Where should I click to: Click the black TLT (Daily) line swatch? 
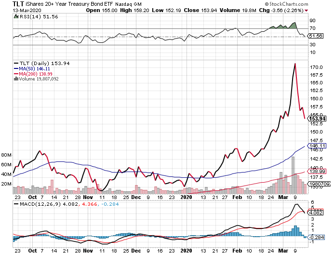[16, 63]
